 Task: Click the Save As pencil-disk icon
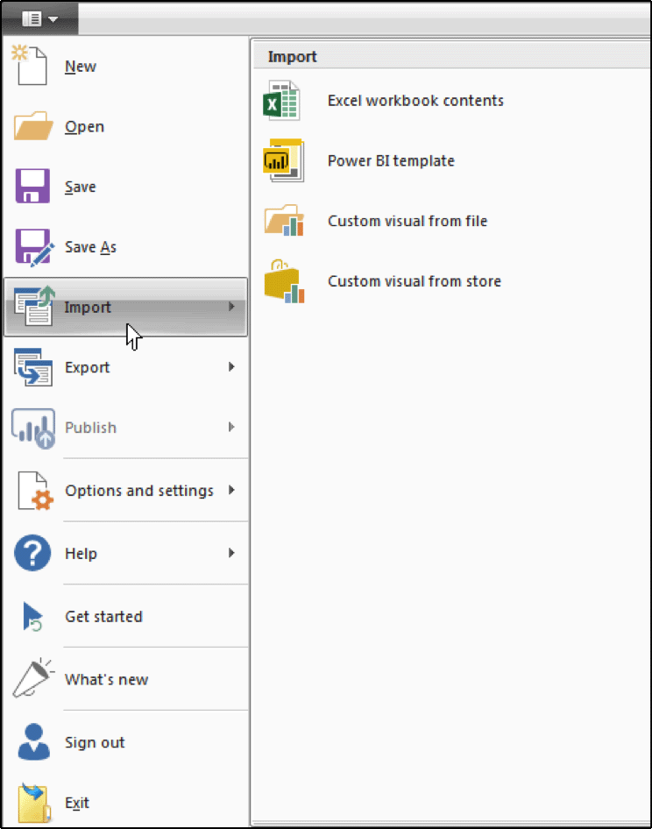[31, 246]
